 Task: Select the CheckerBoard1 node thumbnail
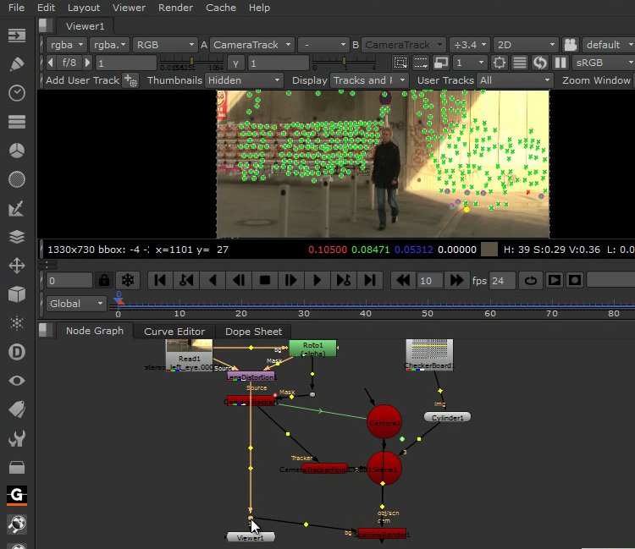429,354
